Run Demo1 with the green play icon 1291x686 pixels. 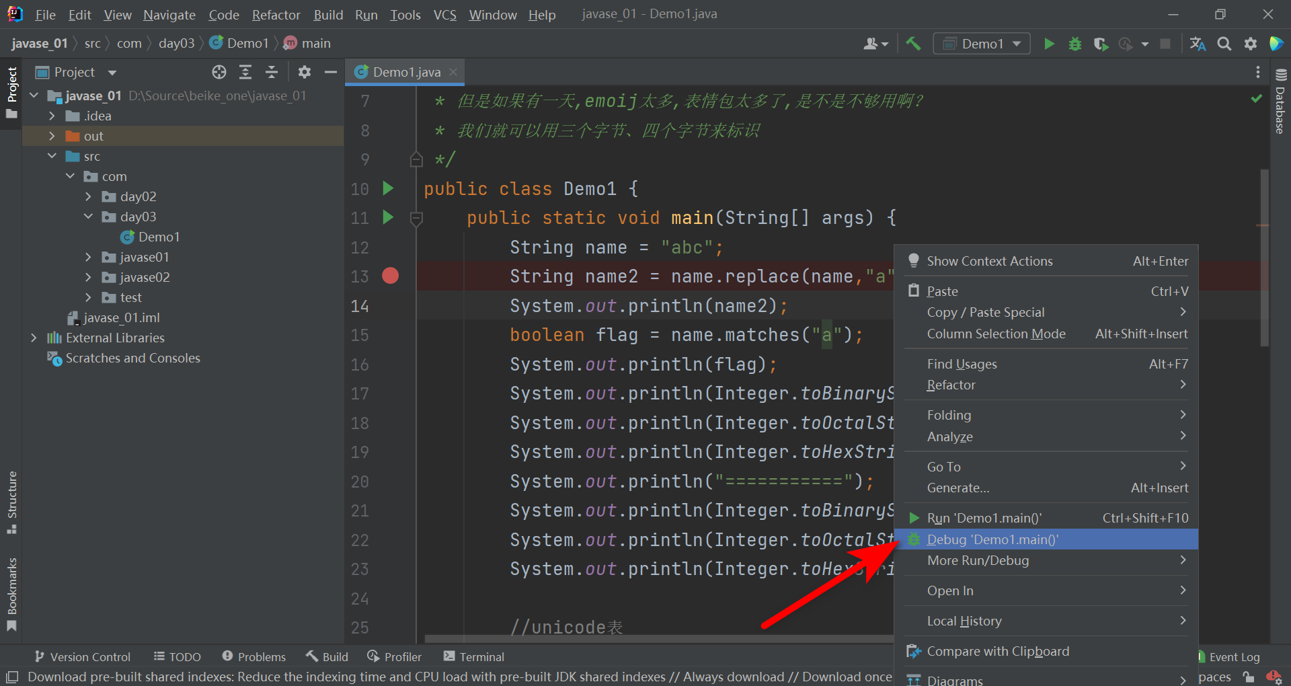[1049, 44]
